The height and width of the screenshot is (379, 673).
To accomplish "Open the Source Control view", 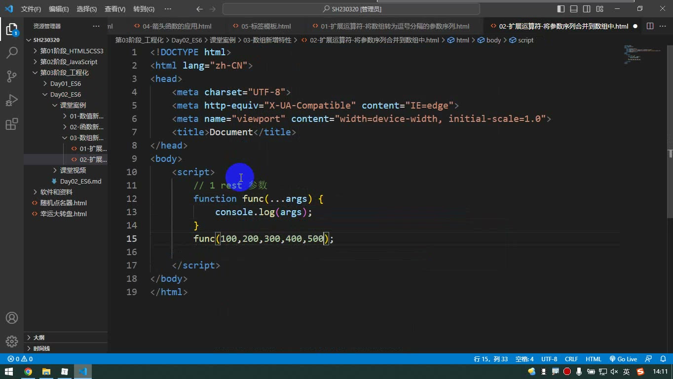I will click(x=12, y=76).
